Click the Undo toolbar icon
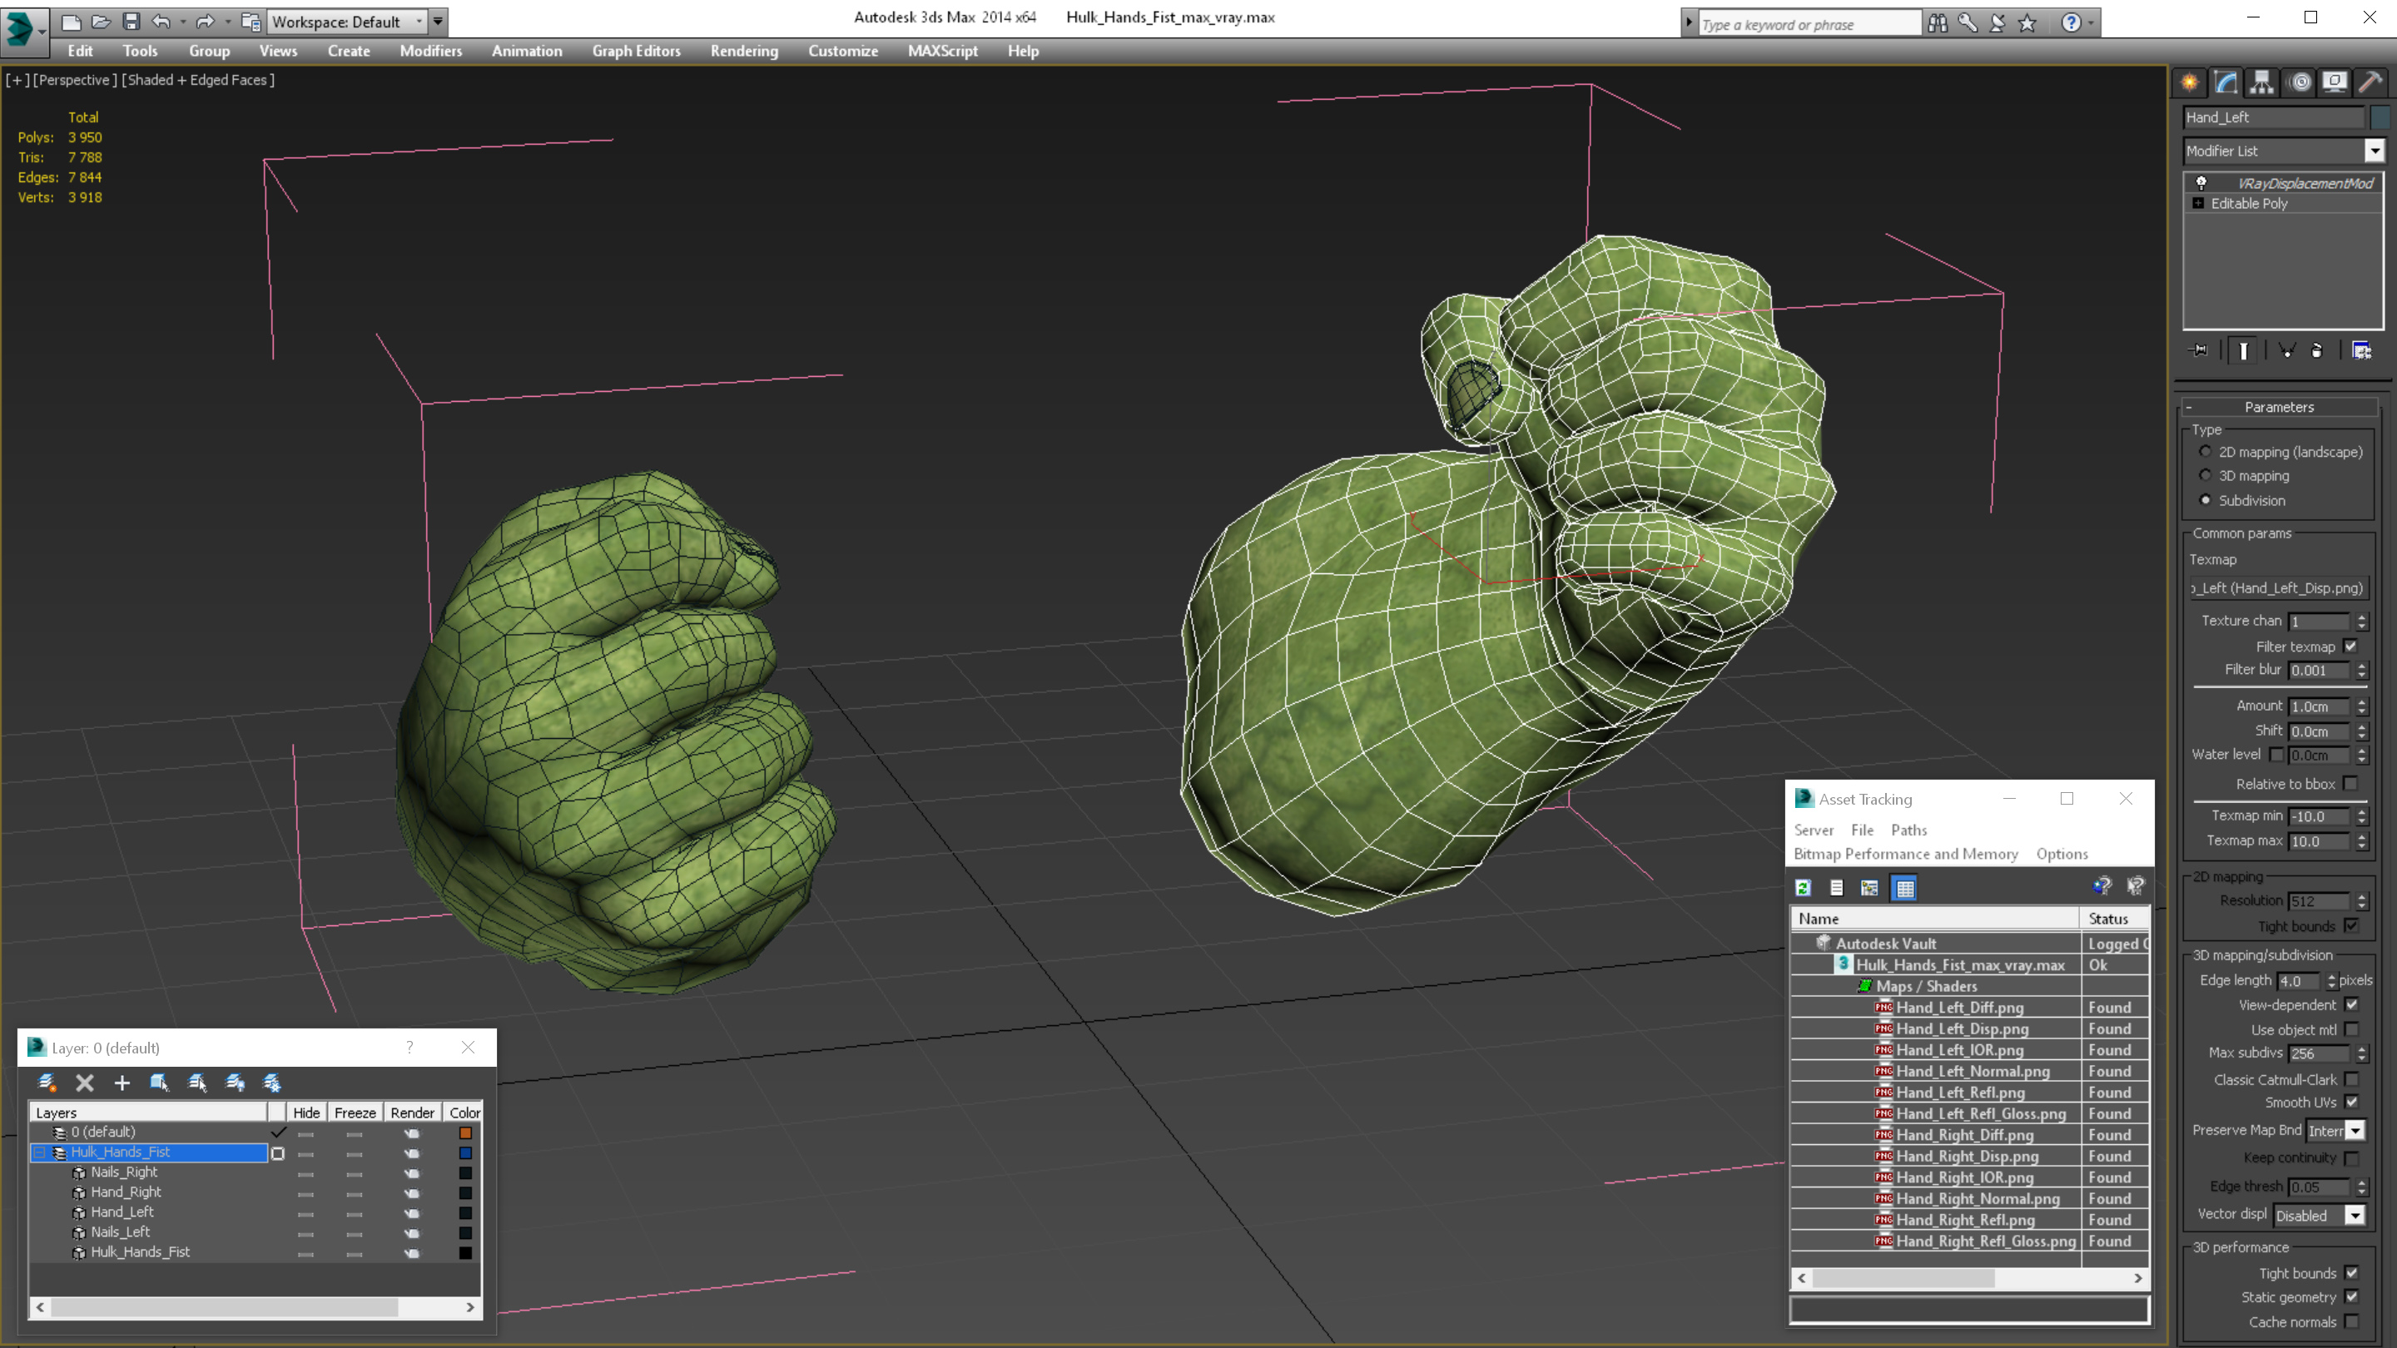Screen dimensions: 2397x1348 161,22
